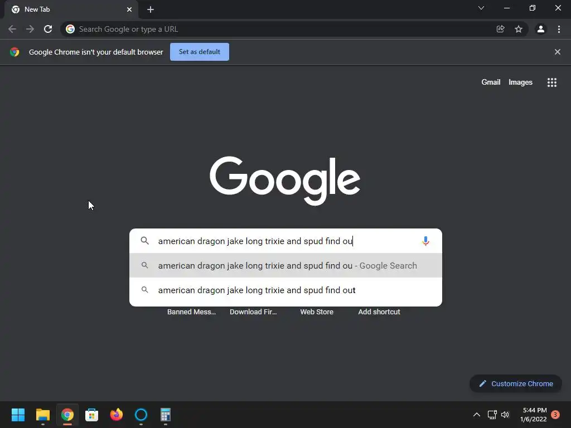
Task: Click the network tray icon
Action: pyautogui.click(x=492, y=415)
